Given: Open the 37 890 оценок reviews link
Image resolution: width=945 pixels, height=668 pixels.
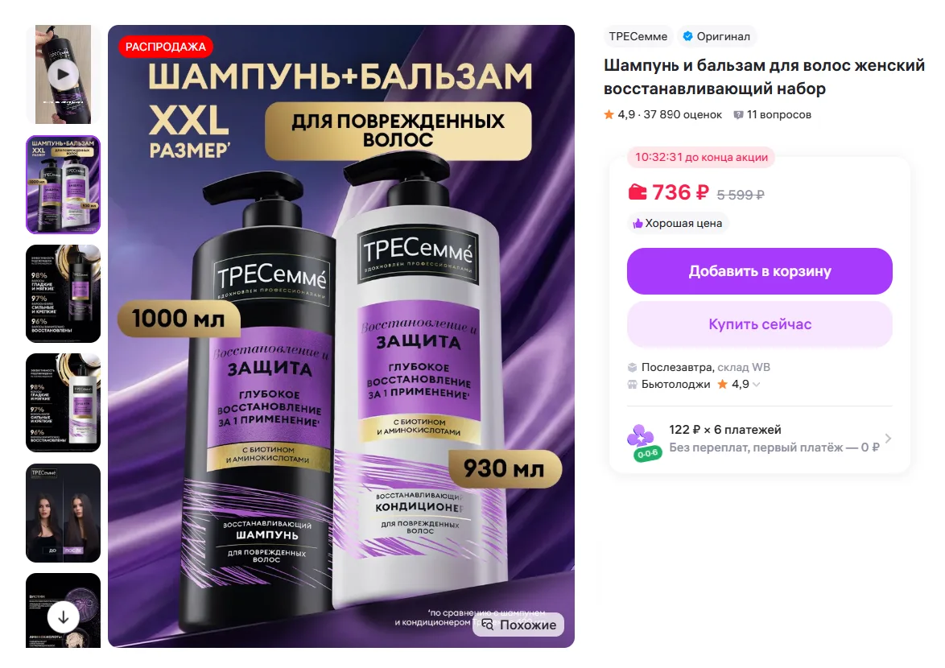Looking at the screenshot, I should pyautogui.click(x=683, y=115).
